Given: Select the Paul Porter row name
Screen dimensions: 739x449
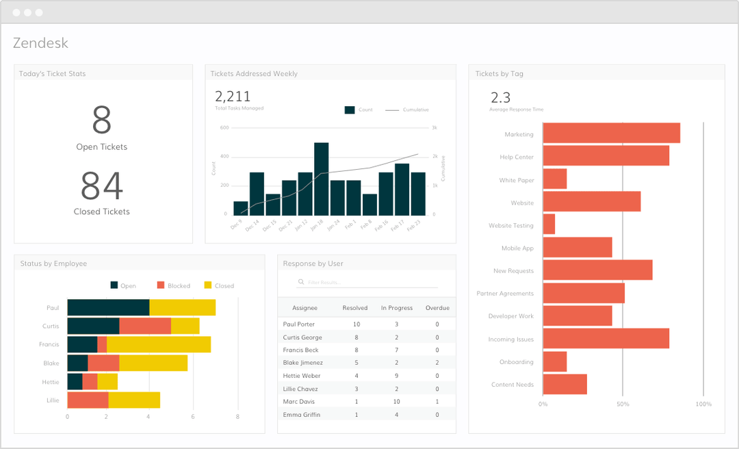Looking at the screenshot, I should click(299, 324).
